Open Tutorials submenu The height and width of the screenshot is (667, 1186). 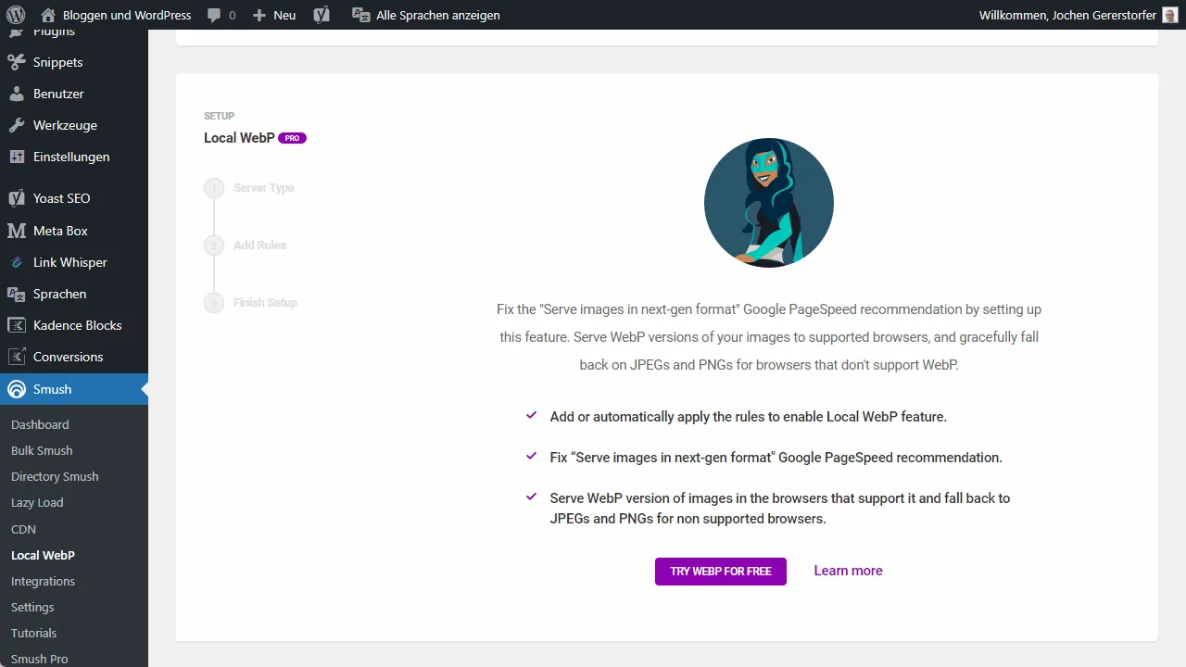tap(33, 633)
